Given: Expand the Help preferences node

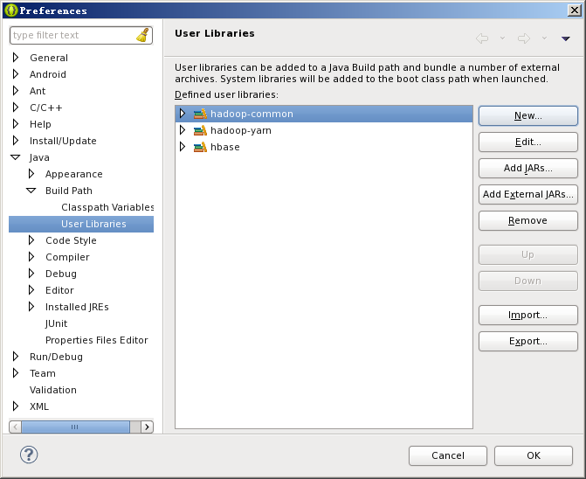Looking at the screenshot, I should [x=16, y=124].
